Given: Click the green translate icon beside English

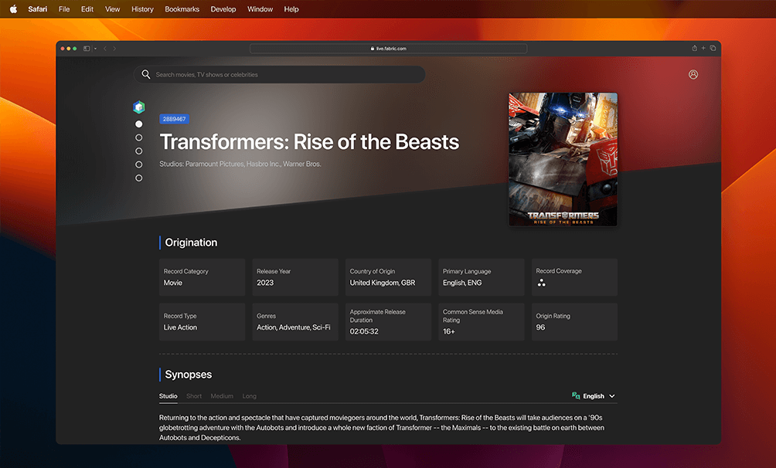Looking at the screenshot, I should [x=576, y=395].
